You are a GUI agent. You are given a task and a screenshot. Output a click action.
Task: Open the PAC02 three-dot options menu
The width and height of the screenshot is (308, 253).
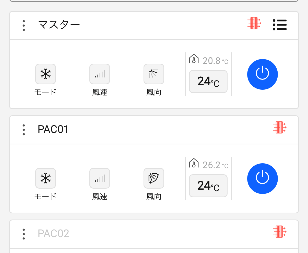[x=24, y=234]
